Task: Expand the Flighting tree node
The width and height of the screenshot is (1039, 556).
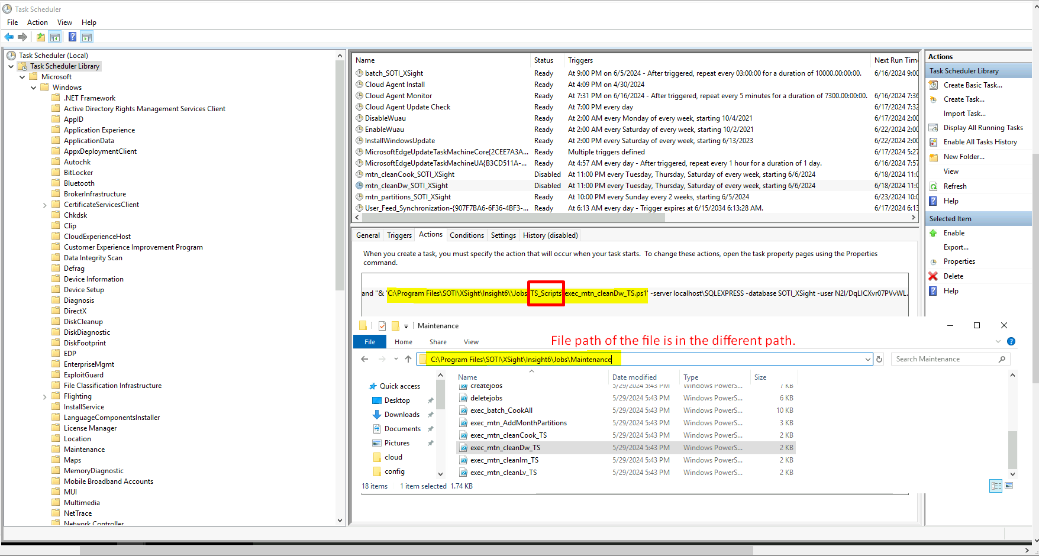Action: coord(46,396)
